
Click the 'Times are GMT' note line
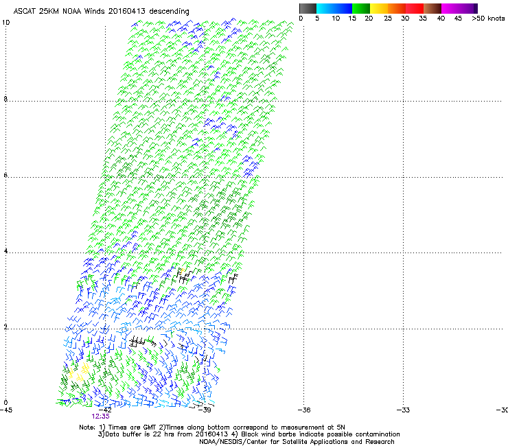[x=212, y=427]
